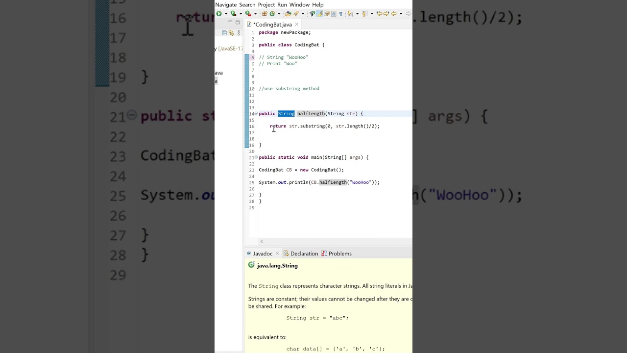
Task: Click the "return" keyword on line 16
Action: (x=278, y=126)
